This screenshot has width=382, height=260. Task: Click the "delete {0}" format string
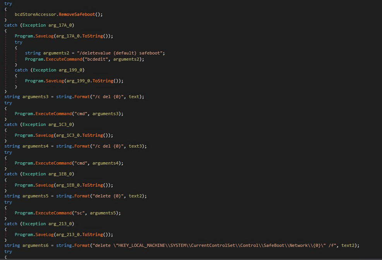click(108, 196)
